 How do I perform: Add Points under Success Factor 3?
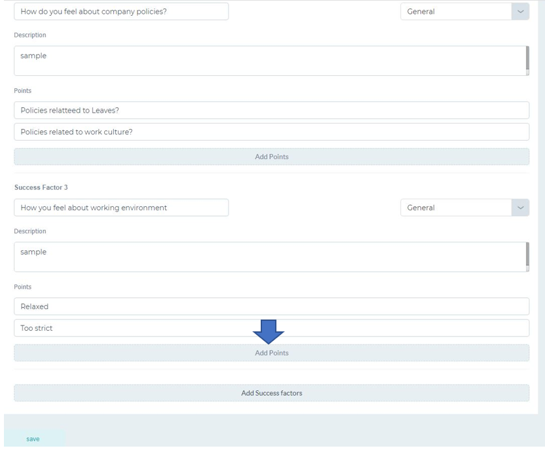271,353
